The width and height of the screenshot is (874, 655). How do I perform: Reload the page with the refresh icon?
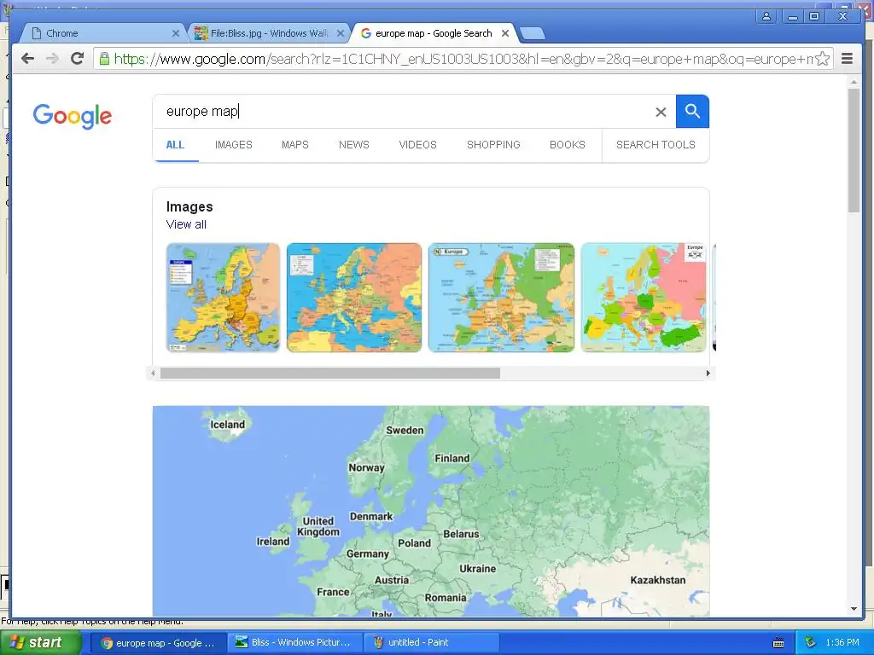tap(78, 59)
